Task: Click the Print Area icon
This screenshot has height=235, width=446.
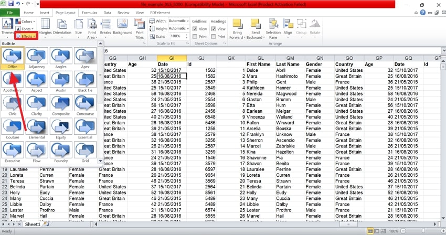Action: click(x=92, y=24)
